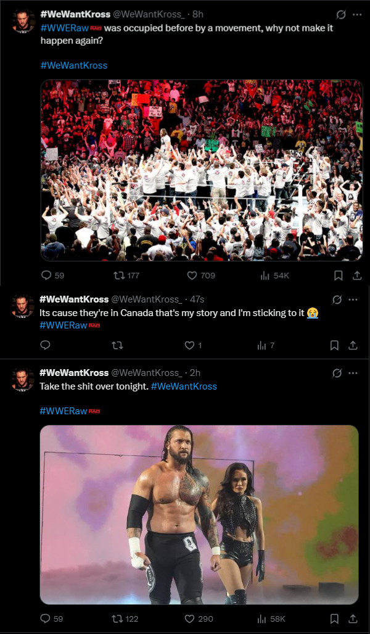Open the wrestler entrance photo

pyautogui.click(x=199, y=514)
